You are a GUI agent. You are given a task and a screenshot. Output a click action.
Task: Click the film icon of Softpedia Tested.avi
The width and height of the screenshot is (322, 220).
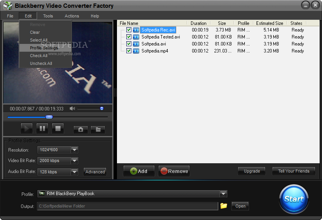[136, 37]
